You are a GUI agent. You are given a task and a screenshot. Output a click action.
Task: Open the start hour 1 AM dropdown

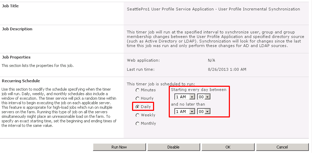point(185,97)
